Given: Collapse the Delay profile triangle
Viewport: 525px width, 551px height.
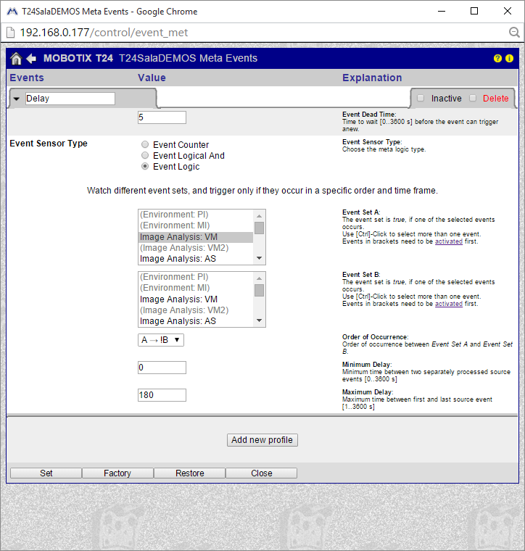Looking at the screenshot, I should (16, 99).
